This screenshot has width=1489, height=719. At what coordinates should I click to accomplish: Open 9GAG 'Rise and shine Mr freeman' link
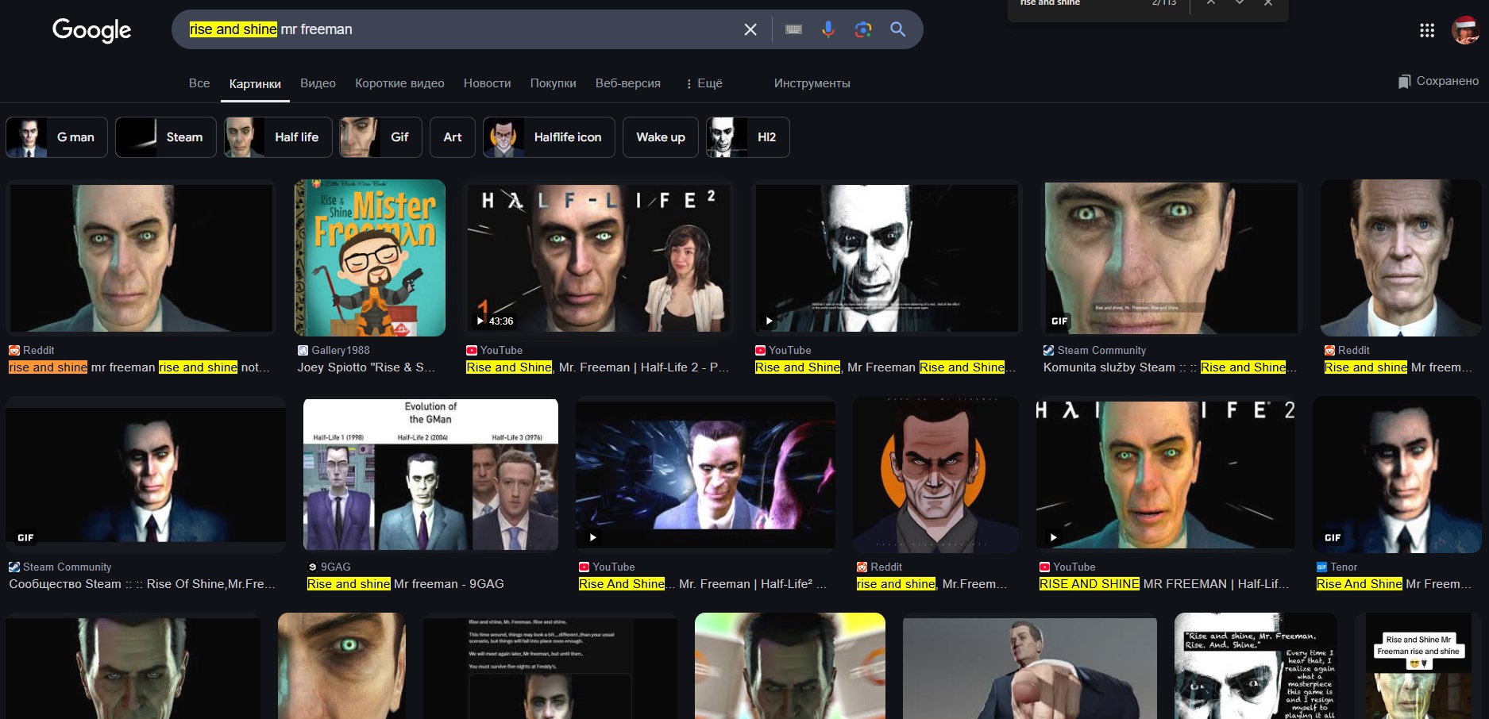point(405,584)
